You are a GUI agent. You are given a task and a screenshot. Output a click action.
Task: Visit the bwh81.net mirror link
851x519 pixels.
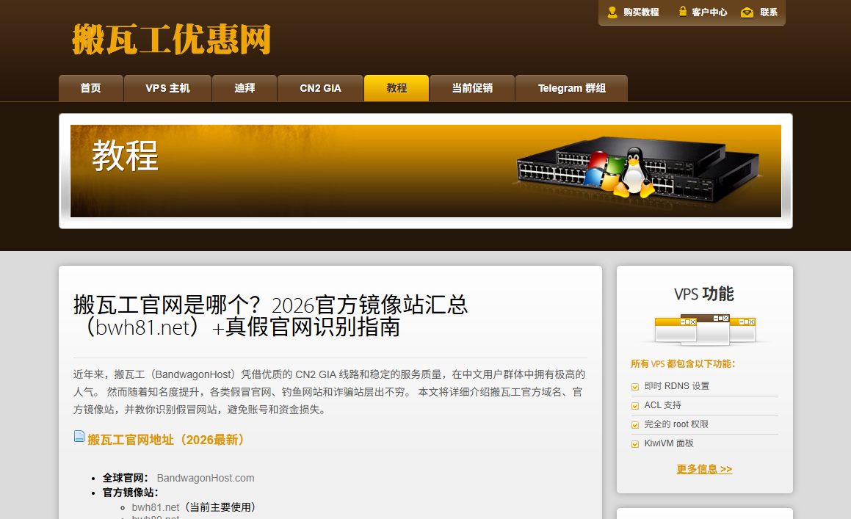pyautogui.click(x=155, y=507)
